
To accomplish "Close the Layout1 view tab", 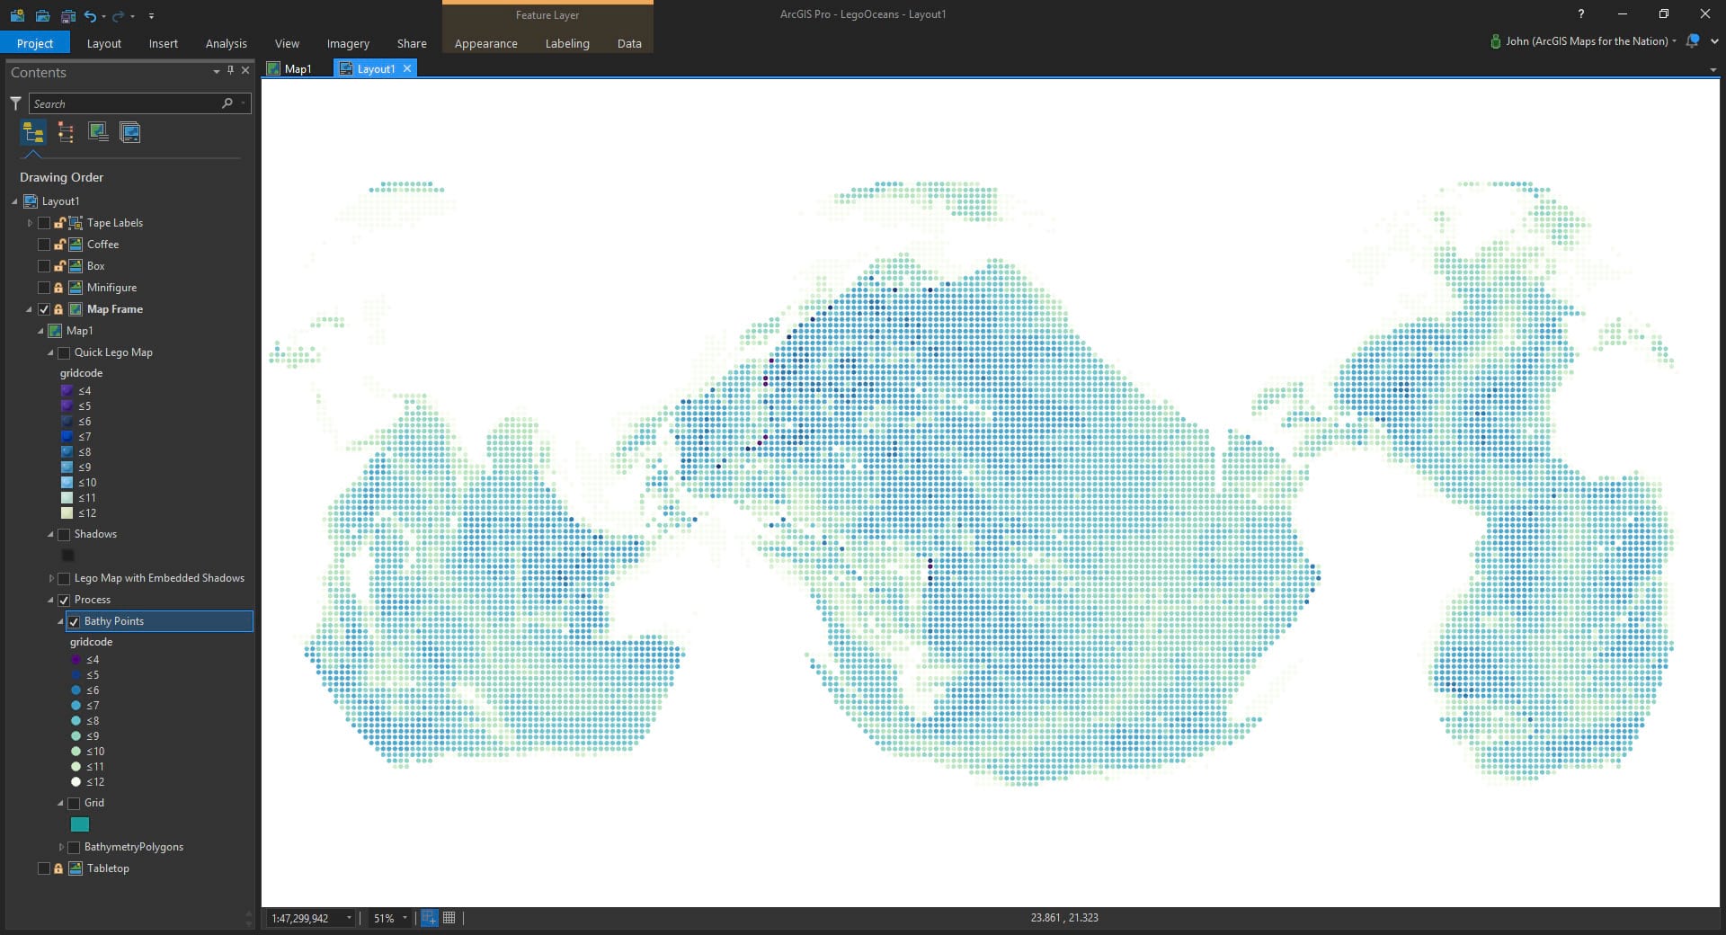I will (407, 68).
